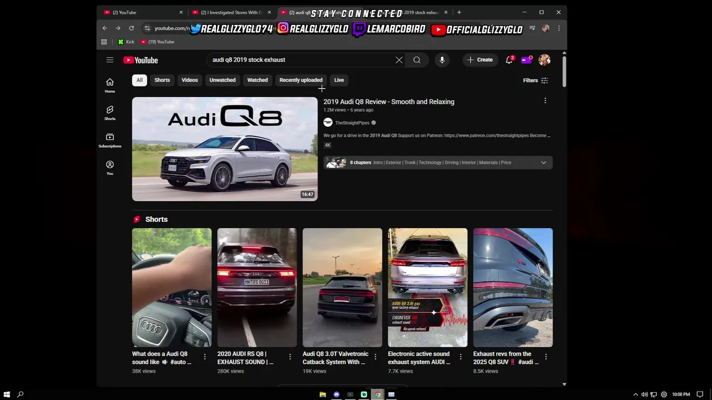Switch to the '(2) YouTube' browser tab

click(142, 12)
